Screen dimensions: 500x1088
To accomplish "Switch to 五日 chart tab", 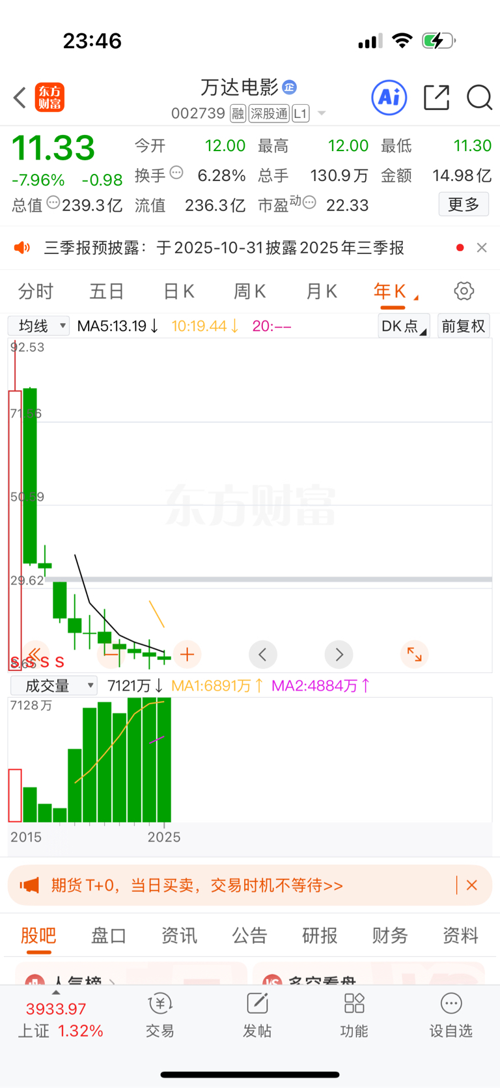I will [x=107, y=291].
